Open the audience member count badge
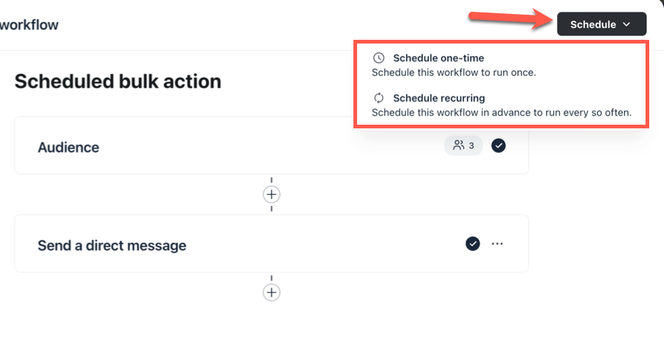664x346 pixels. [463, 145]
